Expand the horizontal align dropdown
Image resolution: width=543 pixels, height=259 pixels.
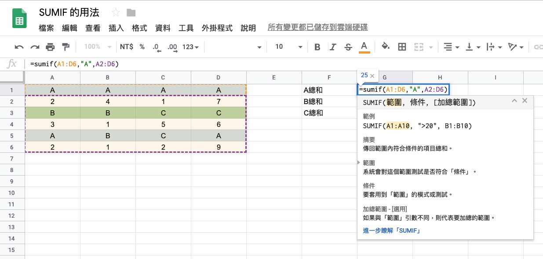tap(451, 47)
